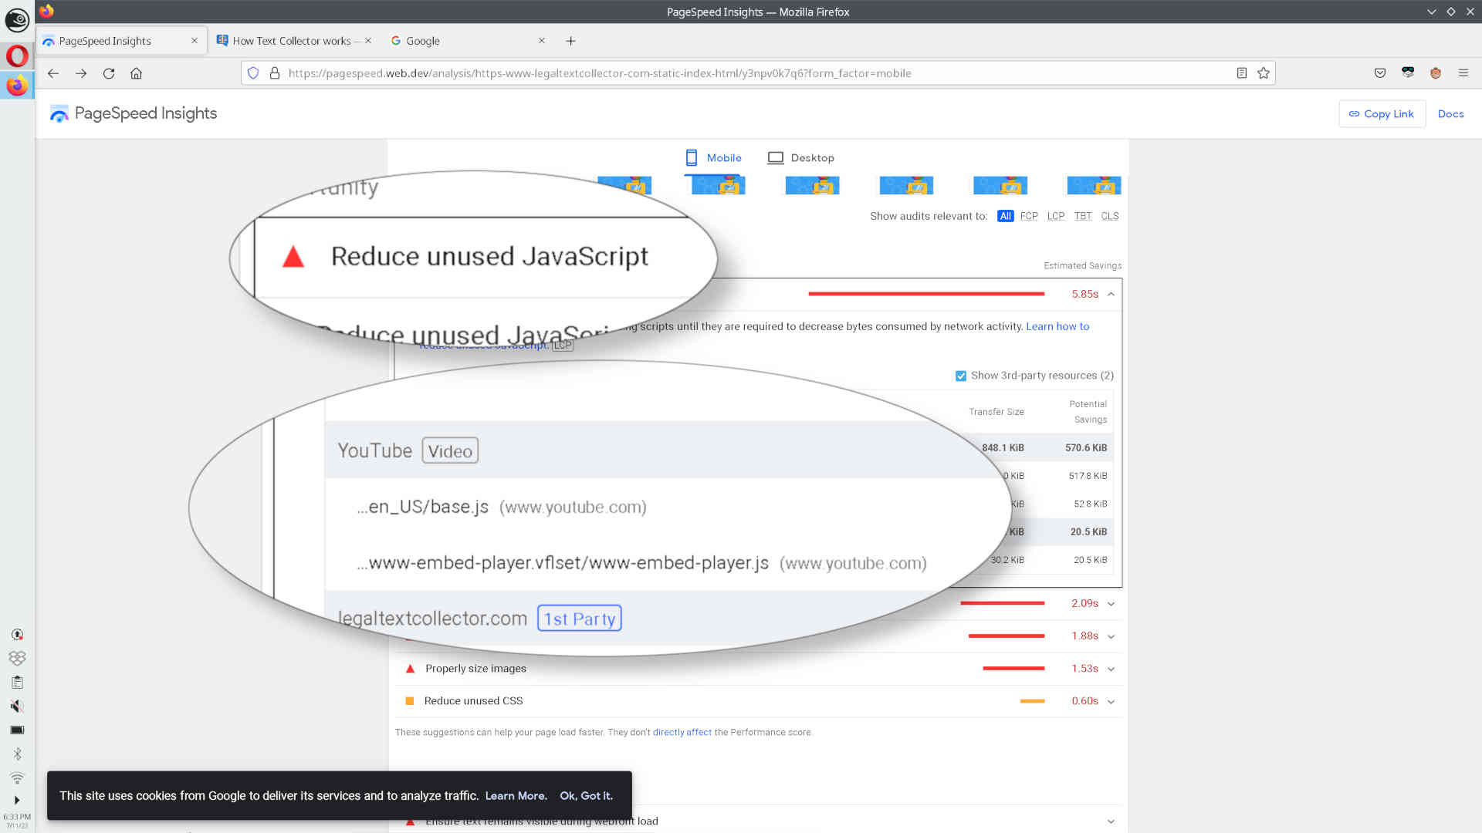Viewport: 1482px width, 833px height.
Task: Open the Learn how to reduce JavaScript link
Action: pyautogui.click(x=1057, y=326)
